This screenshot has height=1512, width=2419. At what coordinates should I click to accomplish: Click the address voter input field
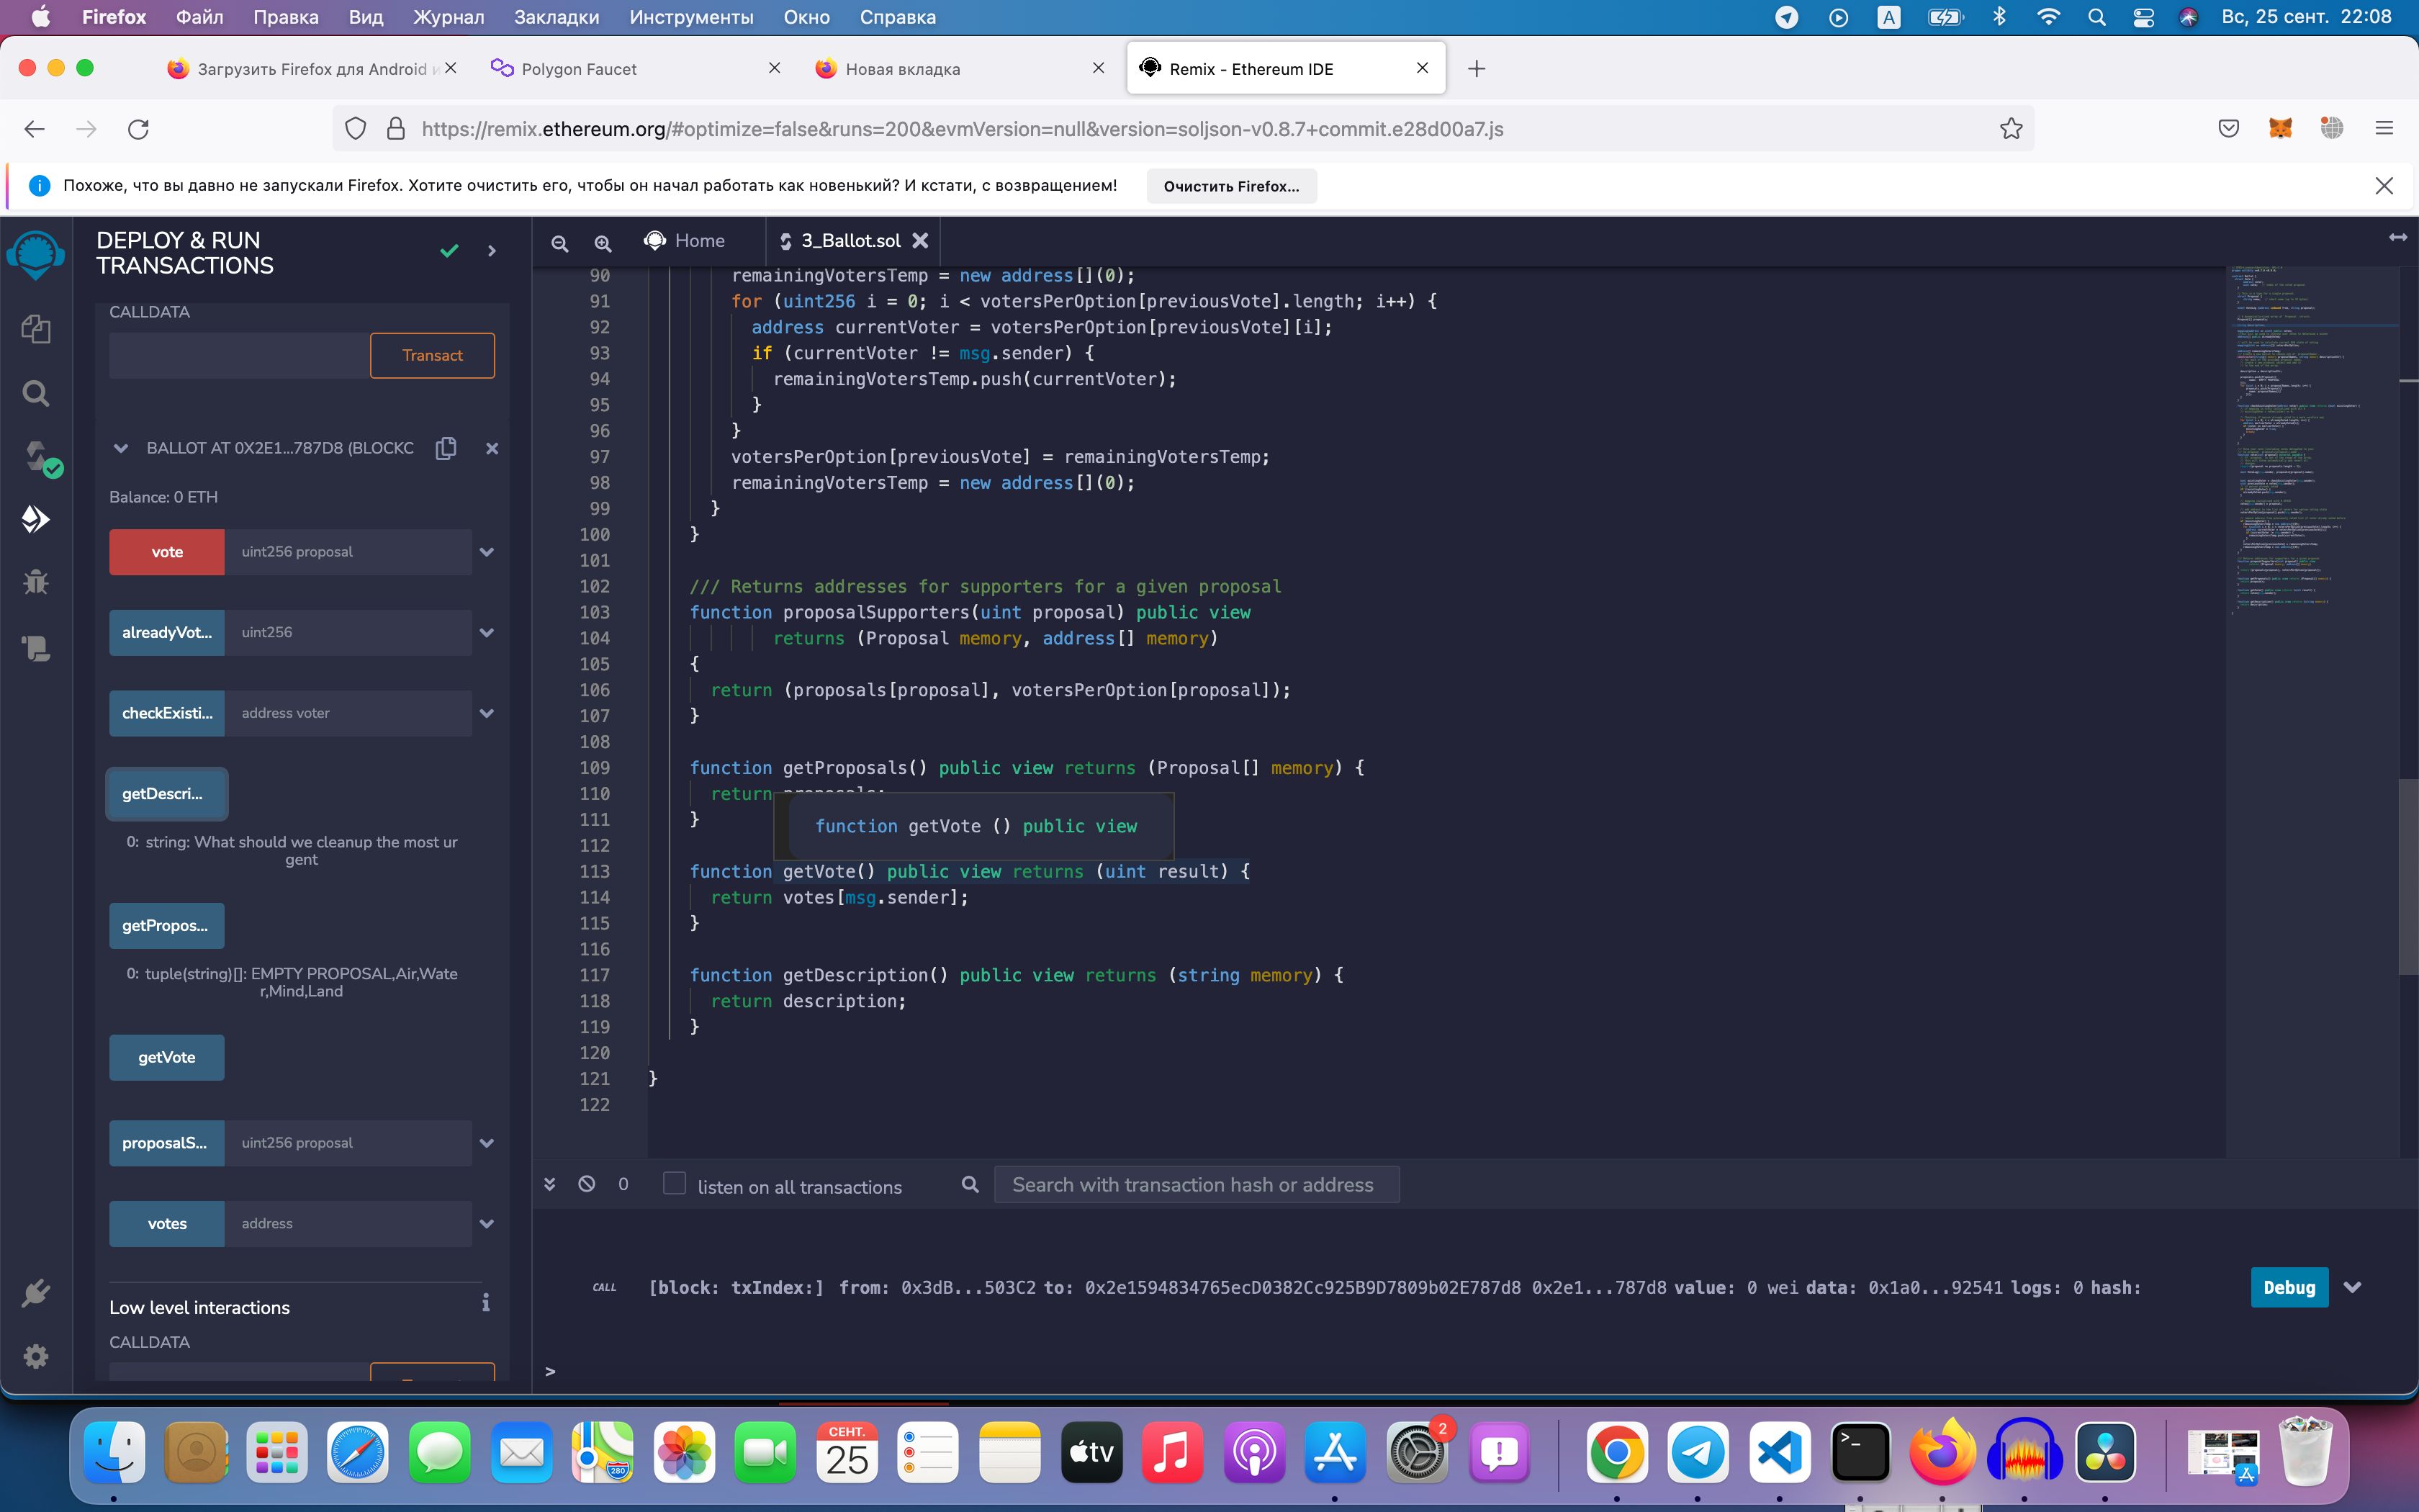tap(348, 713)
